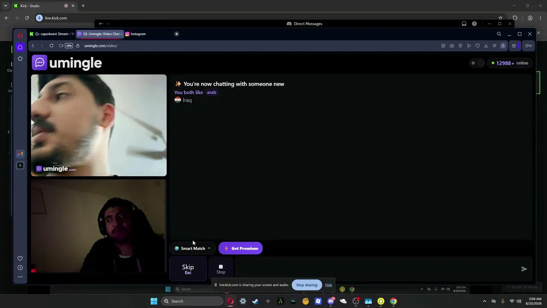547x308 pixels.
Task: Open Opera extensions cube icon
Action: pos(514,46)
